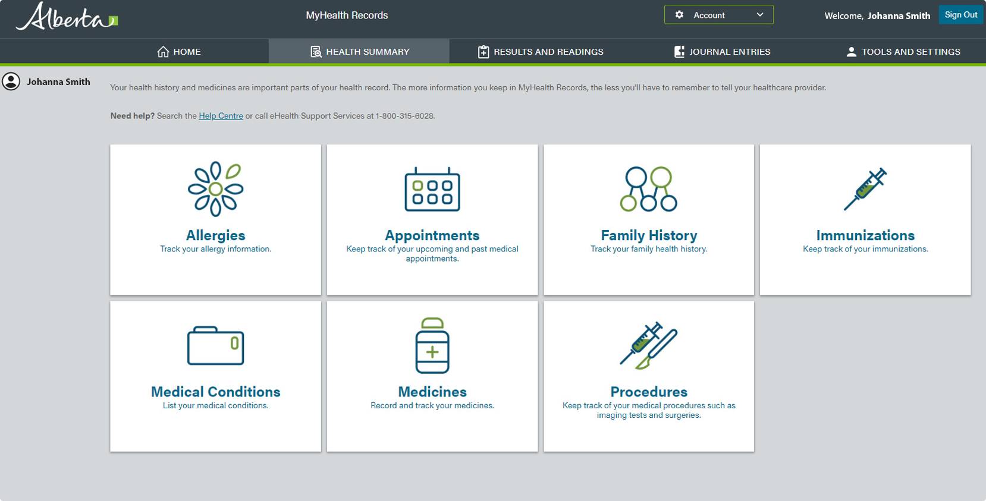The height and width of the screenshot is (501, 986).
Task: Switch to RESULTS AND READINGS tab
Action: pyautogui.click(x=540, y=52)
